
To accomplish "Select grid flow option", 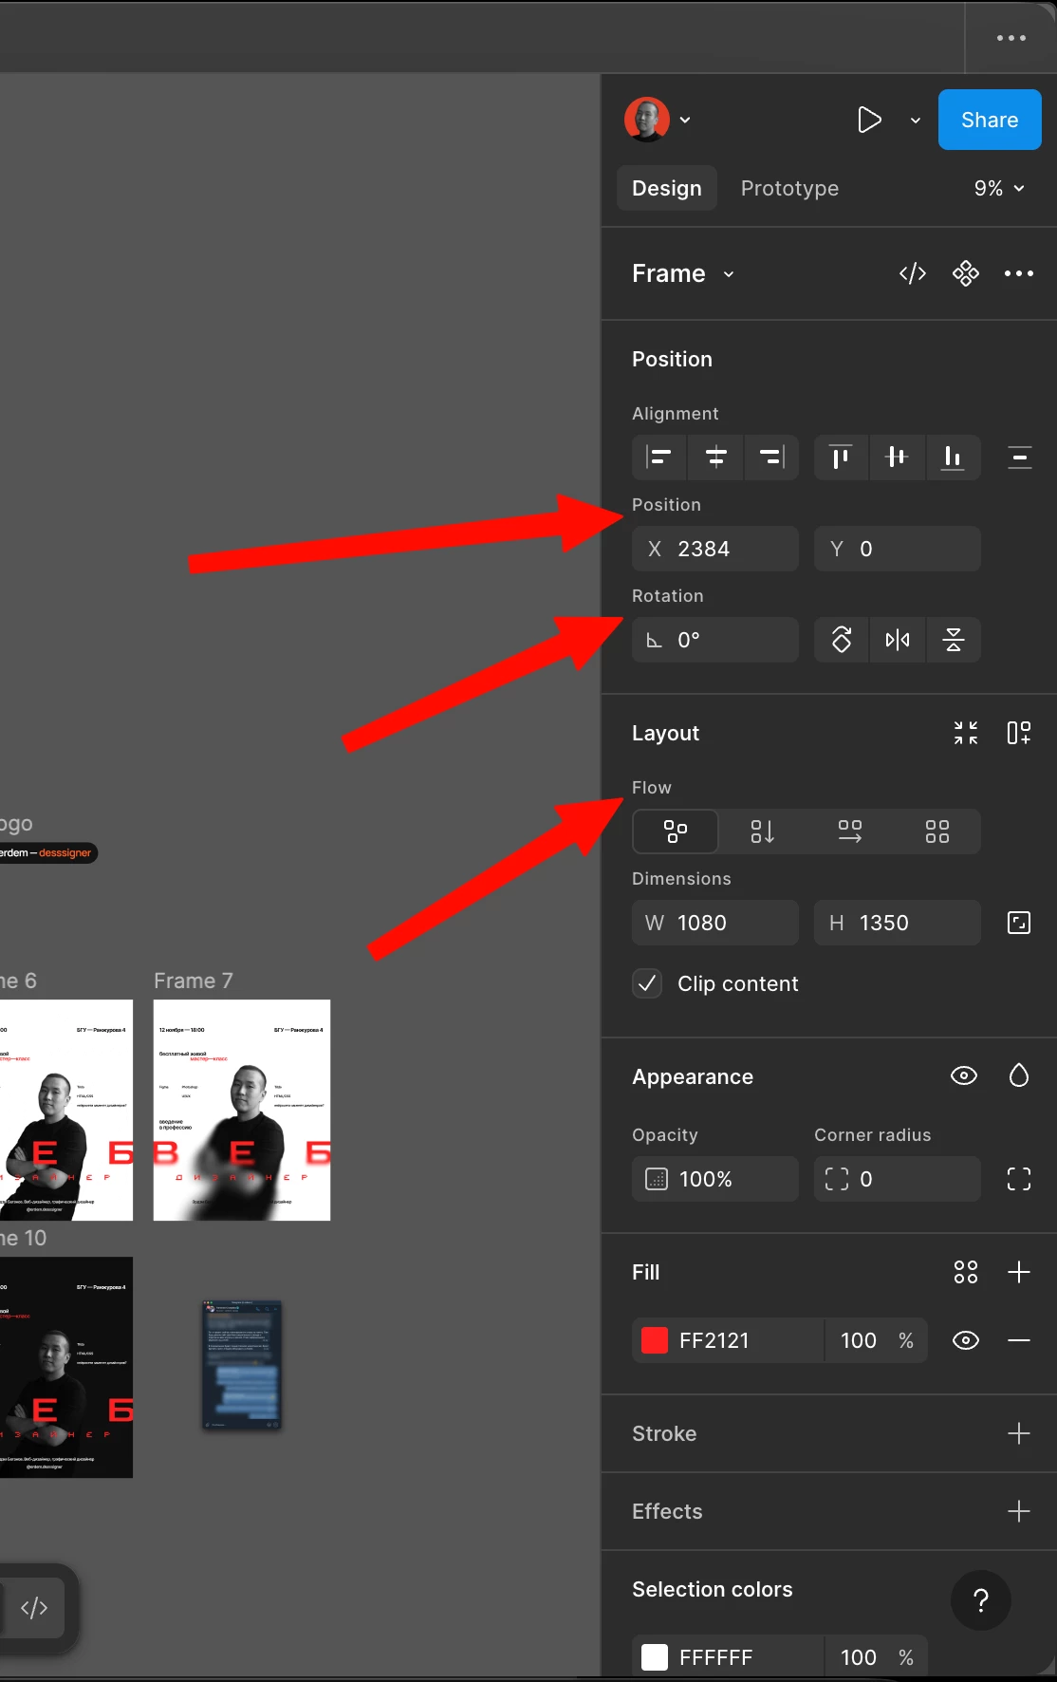I will [937, 832].
